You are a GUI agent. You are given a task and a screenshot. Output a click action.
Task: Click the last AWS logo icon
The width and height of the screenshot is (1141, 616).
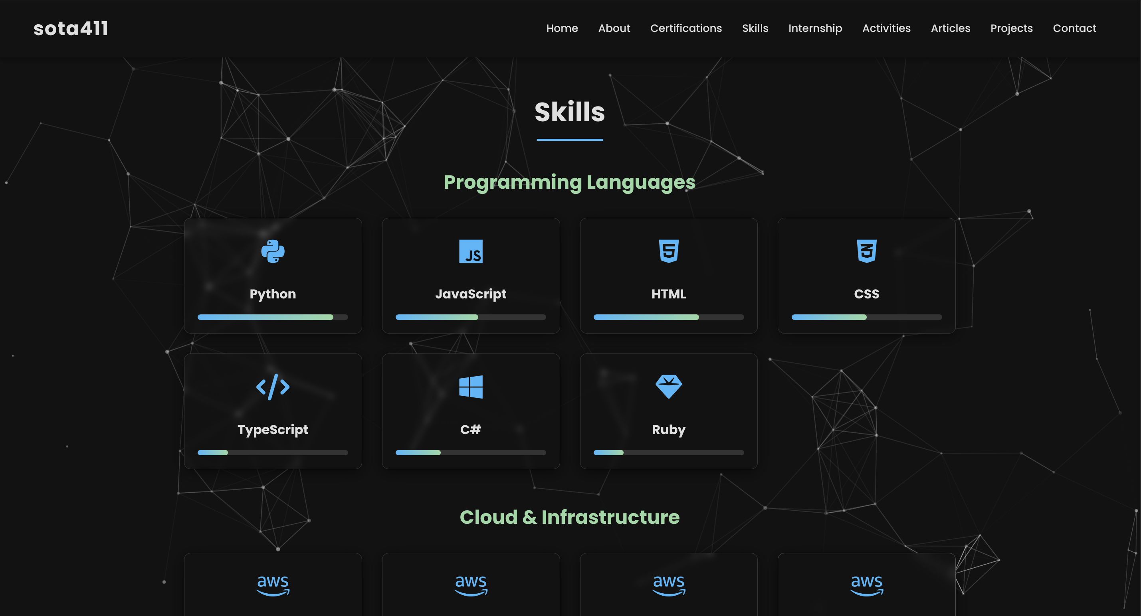coord(866,585)
